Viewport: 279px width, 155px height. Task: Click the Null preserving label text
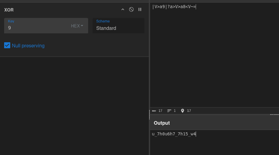tap(28, 46)
